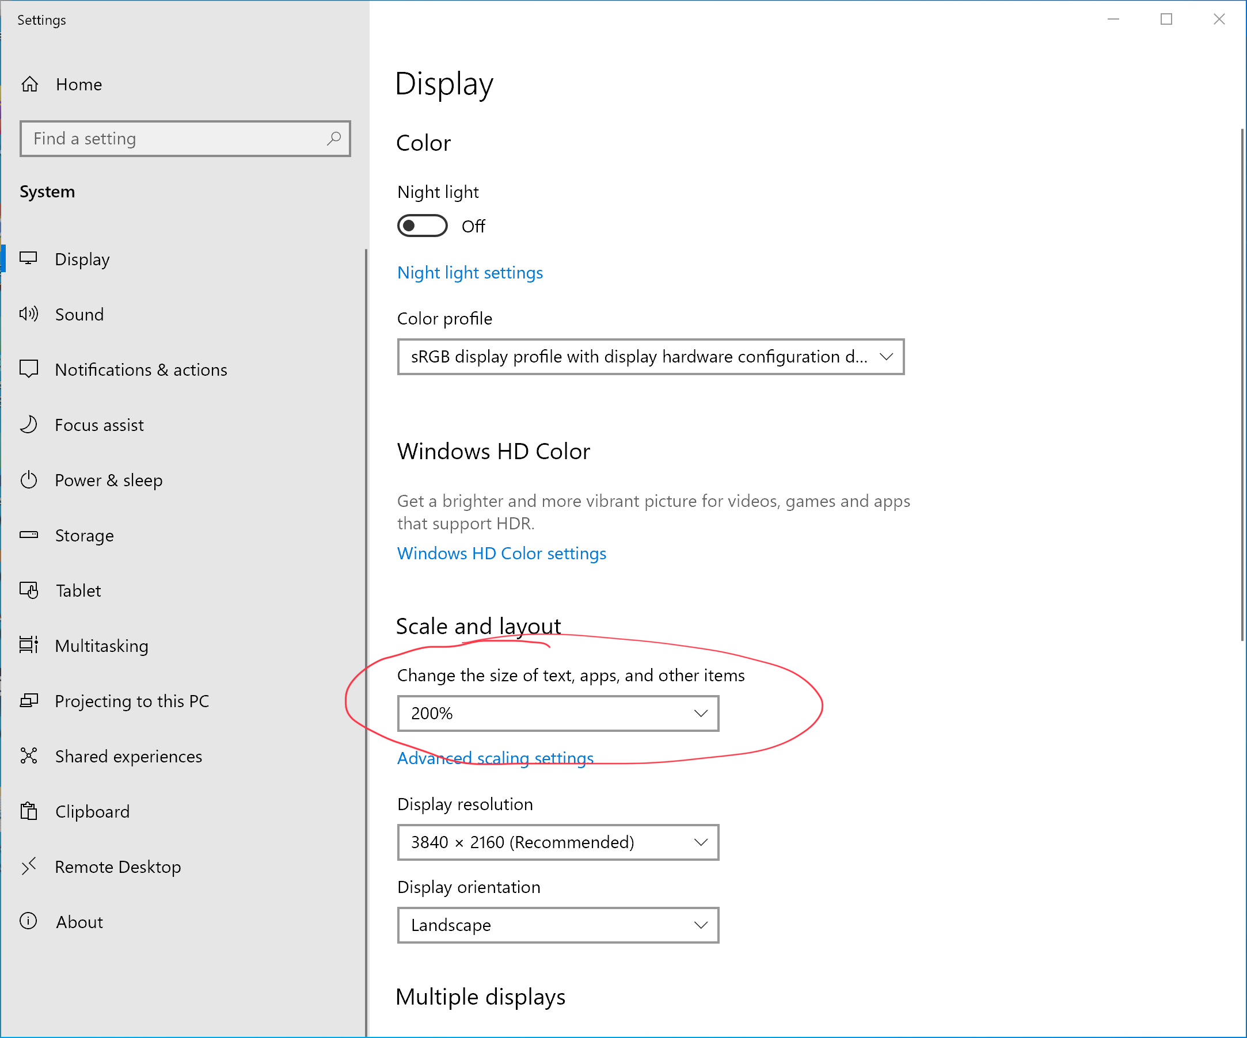The width and height of the screenshot is (1247, 1038).
Task: Click the Remote Desktop icon
Action: (29, 867)
